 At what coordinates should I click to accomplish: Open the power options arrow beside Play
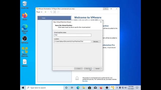point(48,12)
